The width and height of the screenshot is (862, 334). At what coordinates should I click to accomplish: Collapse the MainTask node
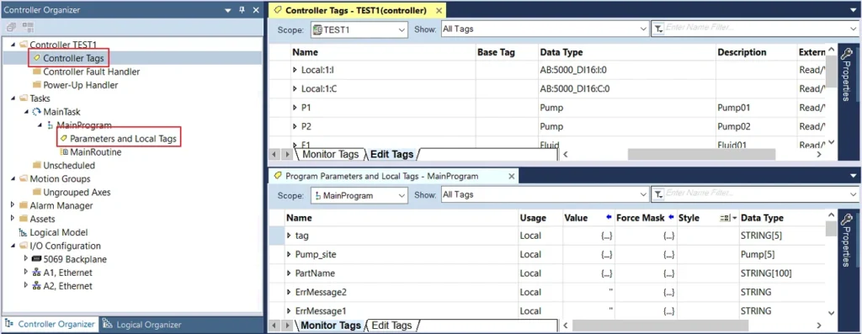point(26,112)
